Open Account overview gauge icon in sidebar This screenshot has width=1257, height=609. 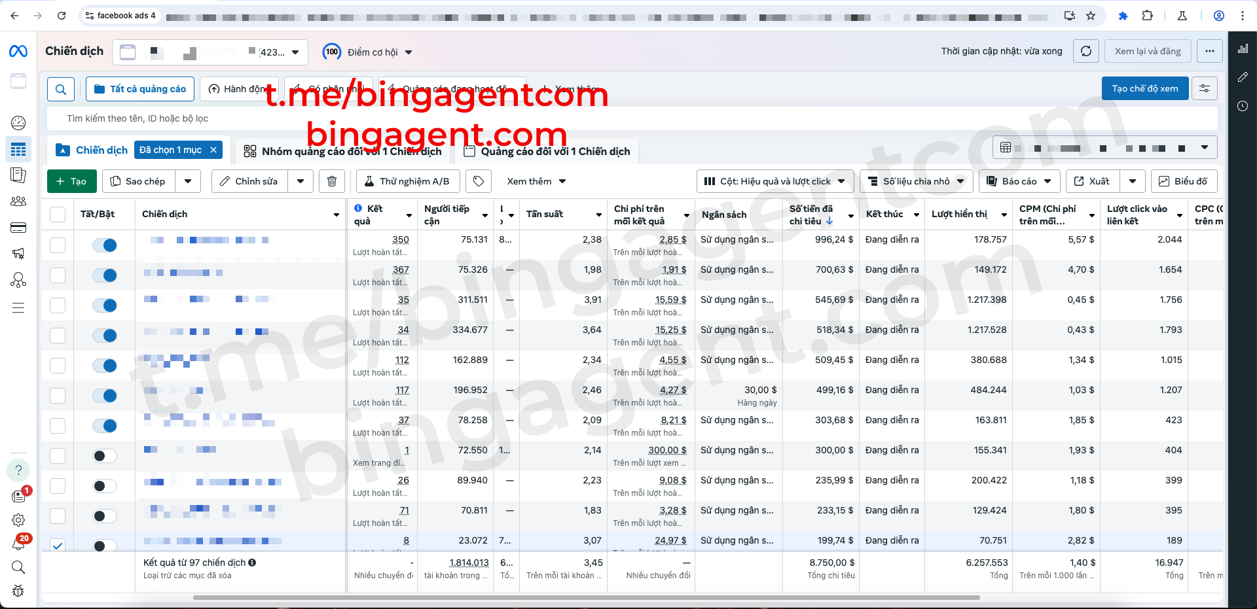18,122
